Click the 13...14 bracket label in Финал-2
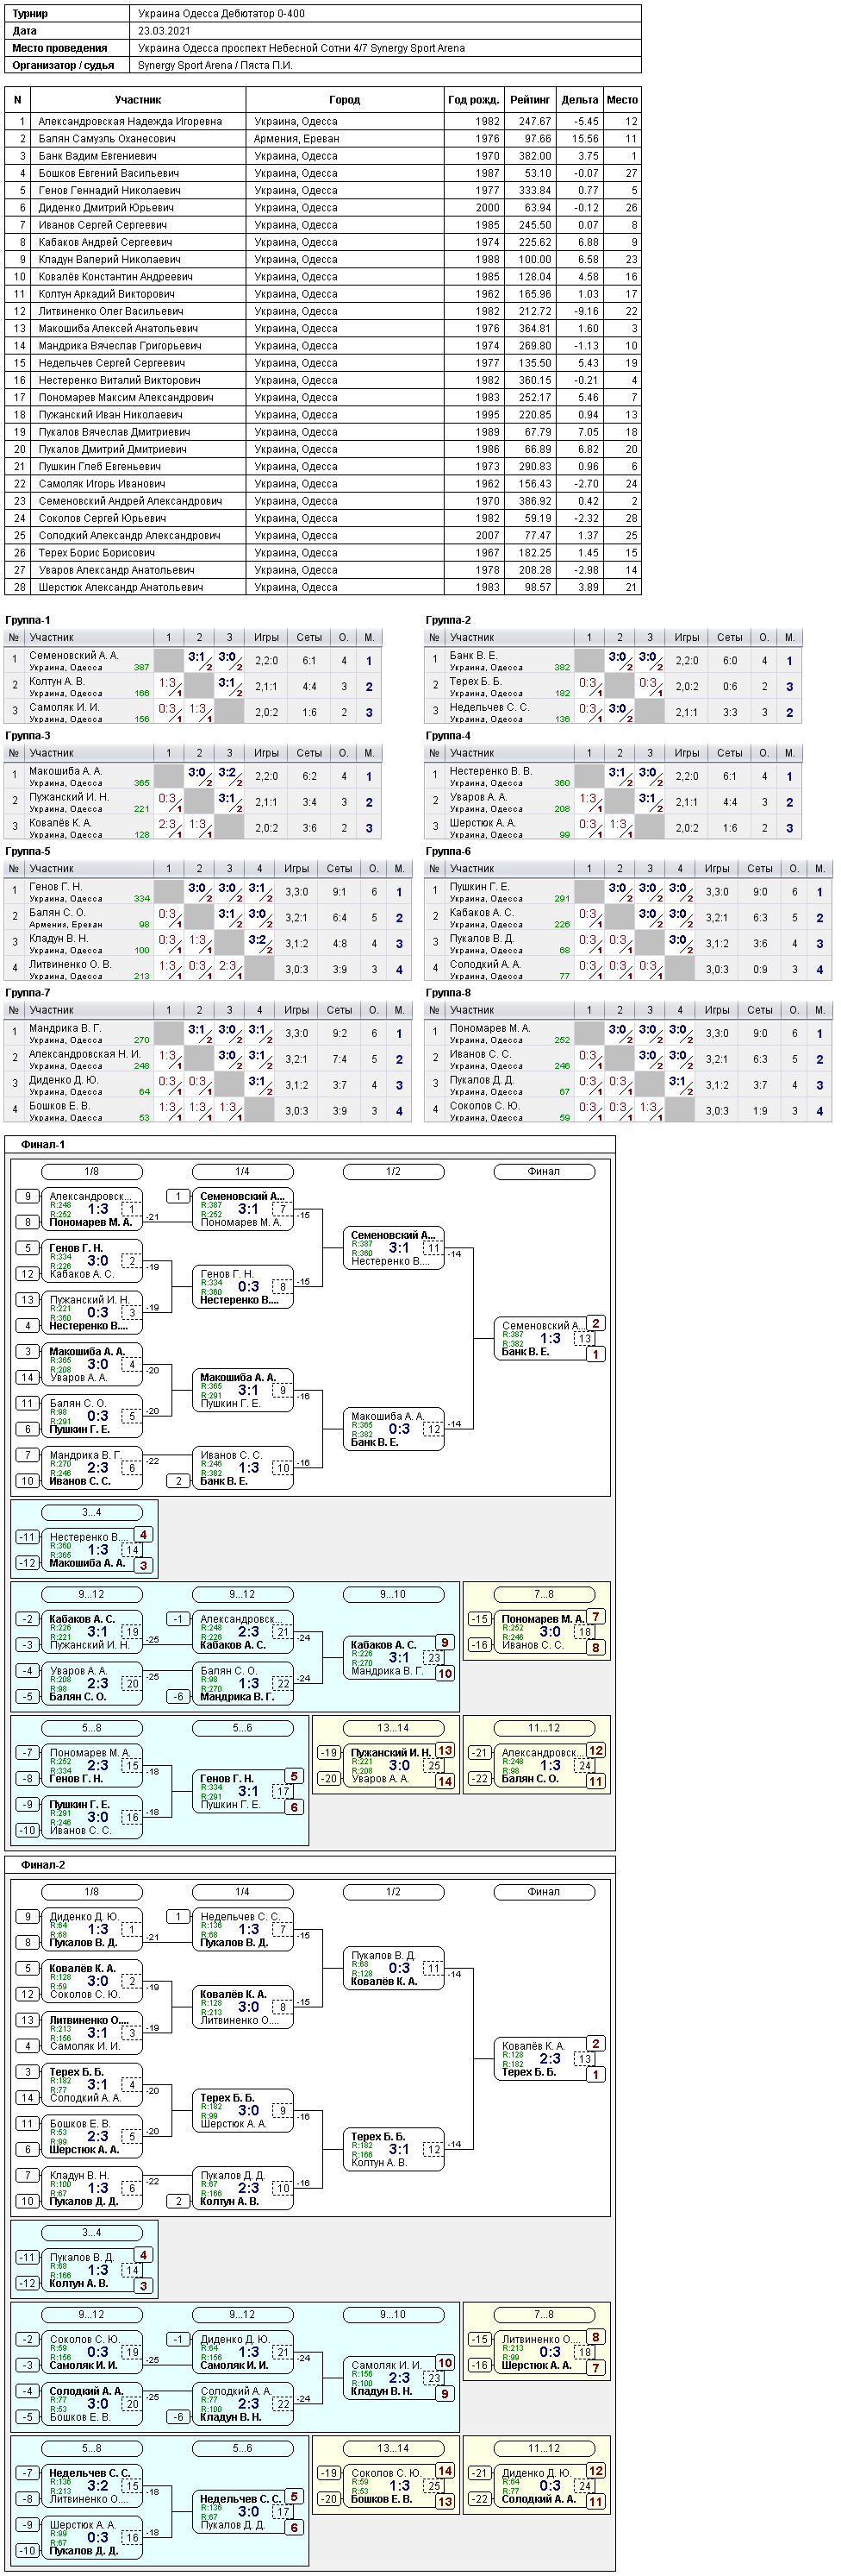The width and height of the screenshot is (841, 2576). [394, 2448]
